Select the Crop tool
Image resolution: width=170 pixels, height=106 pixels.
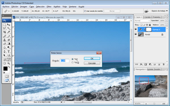(5, 32)
